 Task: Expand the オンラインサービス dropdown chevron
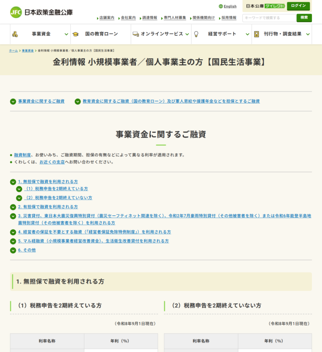187,34
